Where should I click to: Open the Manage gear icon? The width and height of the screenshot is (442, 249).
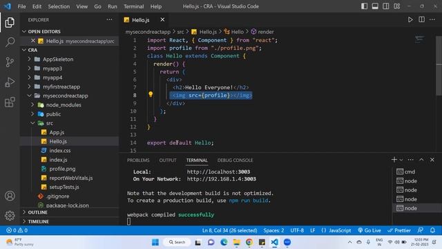pos(10,215)
